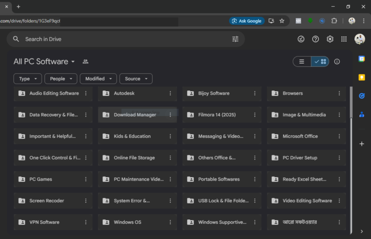The width and height of the screenshot is (371, 239).
Task: View folder details info icon
Action: click(x=337, y=62)
